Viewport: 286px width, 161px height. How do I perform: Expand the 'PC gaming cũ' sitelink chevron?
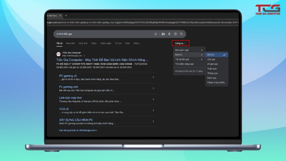153,77
